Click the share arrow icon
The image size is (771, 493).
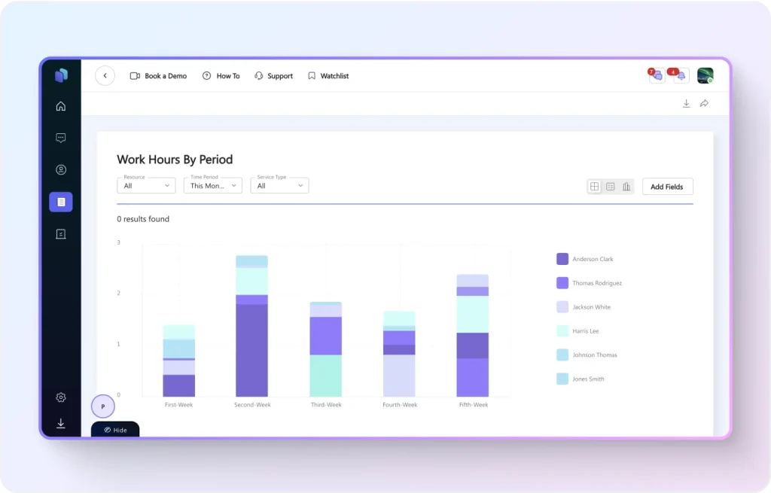pyautogui.click(x=704, y=104)
